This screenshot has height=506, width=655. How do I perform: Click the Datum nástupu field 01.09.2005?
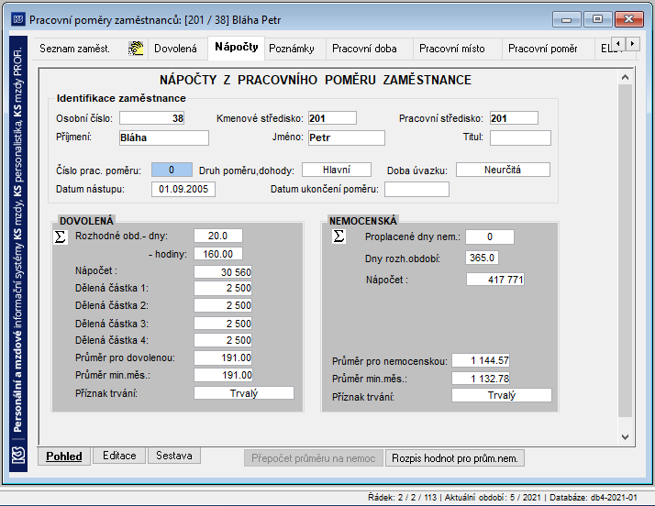tap(183, 189)
